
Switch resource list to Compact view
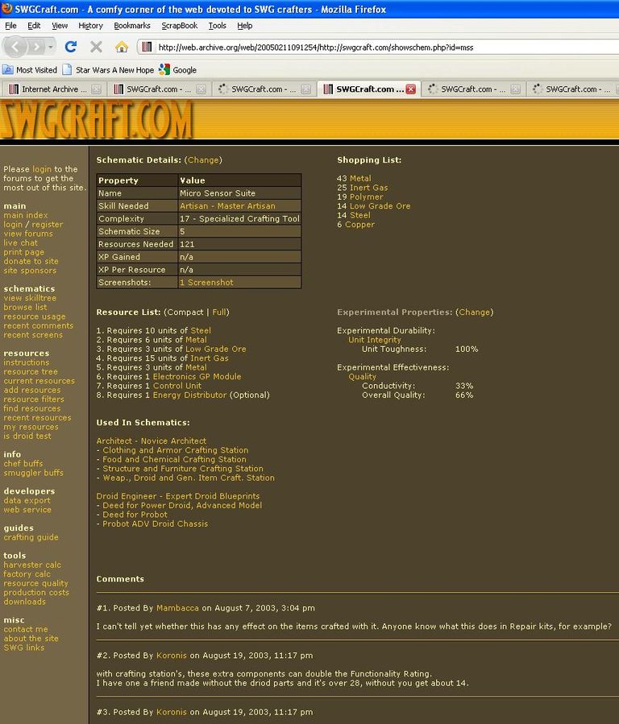(x=185, y=312)
